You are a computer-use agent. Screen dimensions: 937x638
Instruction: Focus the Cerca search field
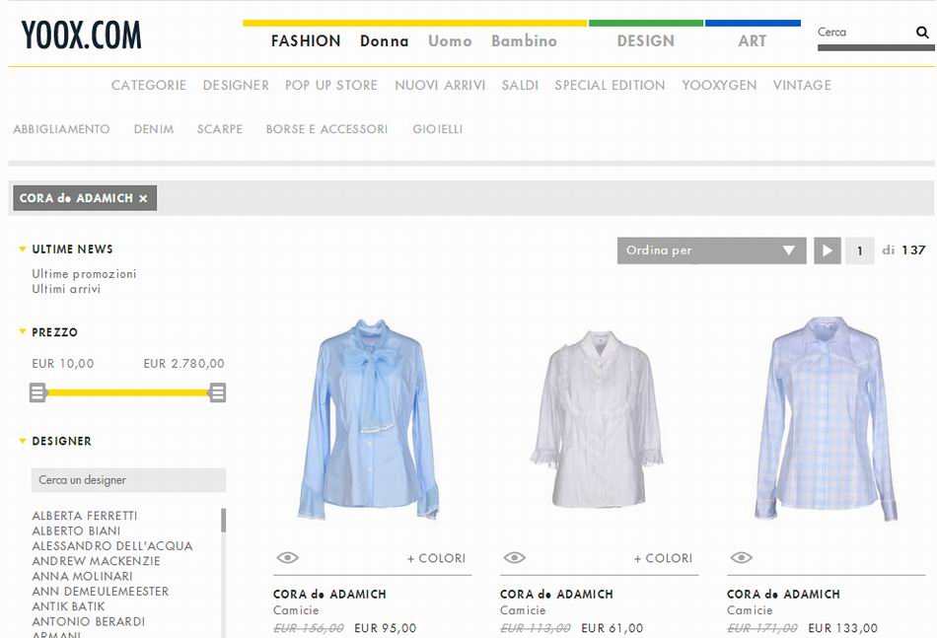(x=865, y=33)
